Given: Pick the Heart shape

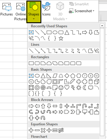Looking at the screenshot, I should [67, 88].
